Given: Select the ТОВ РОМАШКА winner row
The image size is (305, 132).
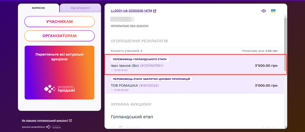Looking at the screenshot, I should [x=194, y=85].
